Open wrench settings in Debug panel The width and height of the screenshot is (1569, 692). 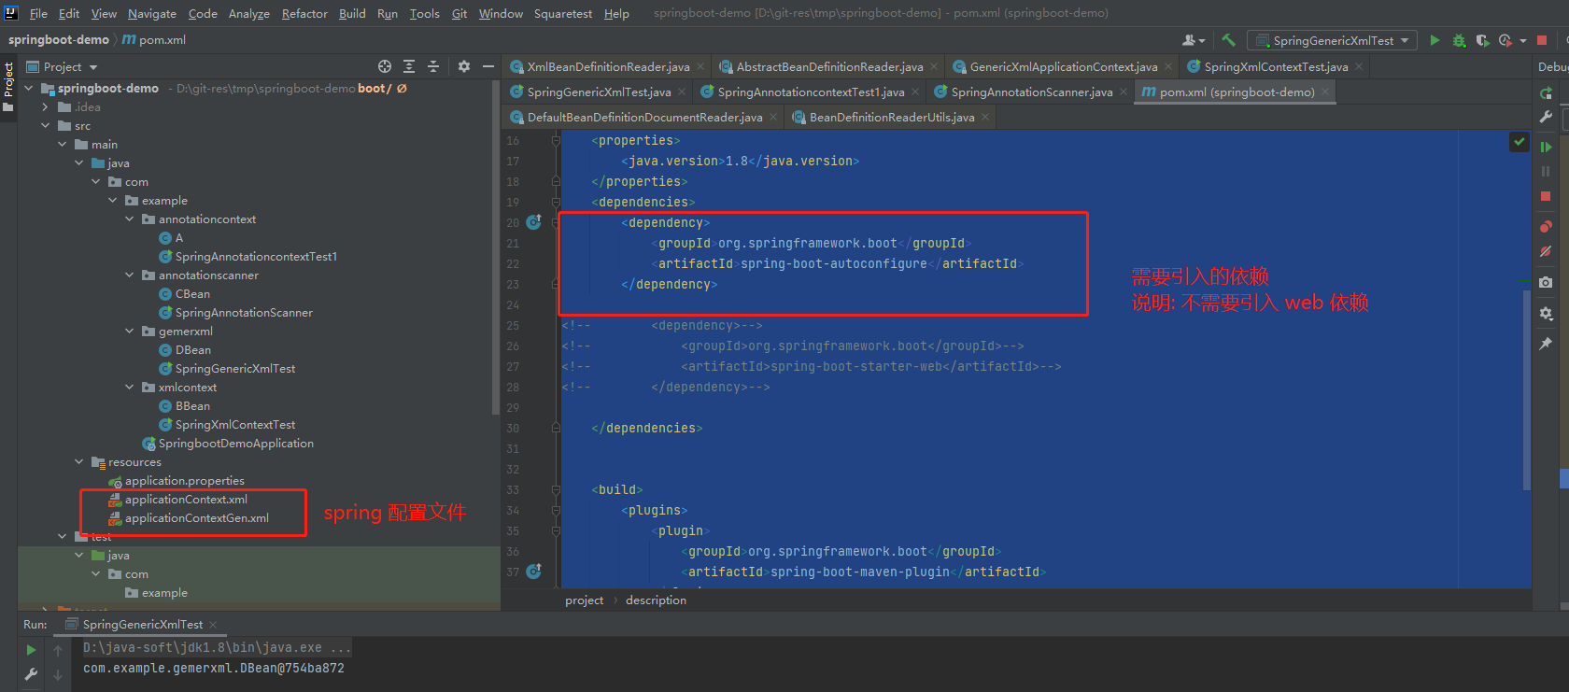coord(1546,117)
